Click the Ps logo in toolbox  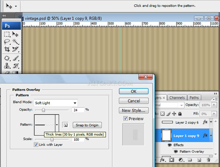coord(11,26)
